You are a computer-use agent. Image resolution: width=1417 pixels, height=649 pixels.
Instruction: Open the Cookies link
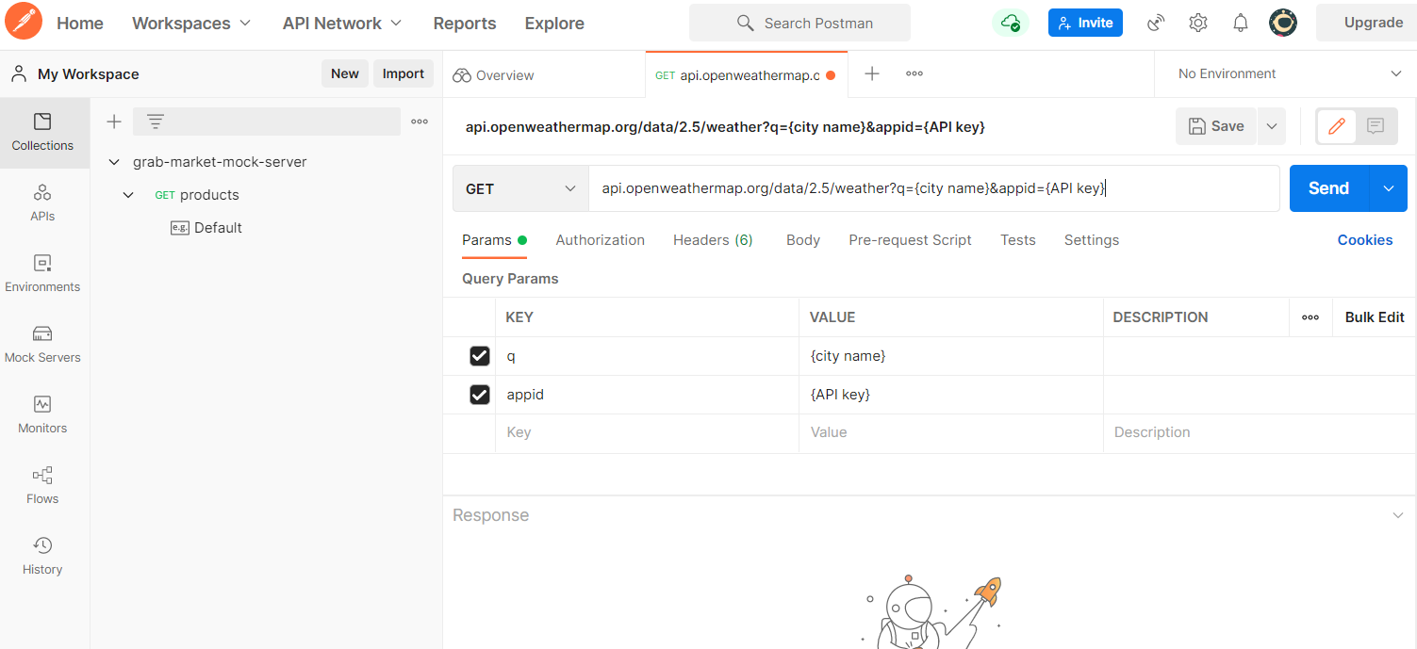click(1365, 240)
